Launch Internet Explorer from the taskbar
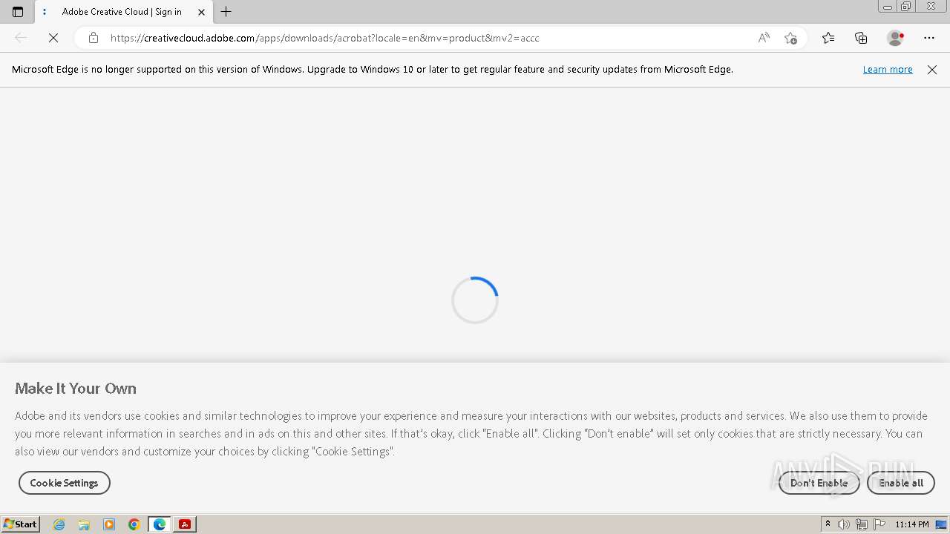Screen dimensions: 950x534 [x=59, y=524]
